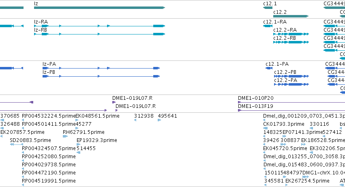
Task: Click the lz-RA transcript label
Action: click(41, 22)
